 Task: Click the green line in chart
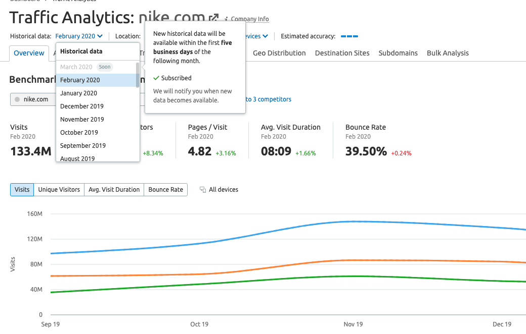click(x=288, y=279)
